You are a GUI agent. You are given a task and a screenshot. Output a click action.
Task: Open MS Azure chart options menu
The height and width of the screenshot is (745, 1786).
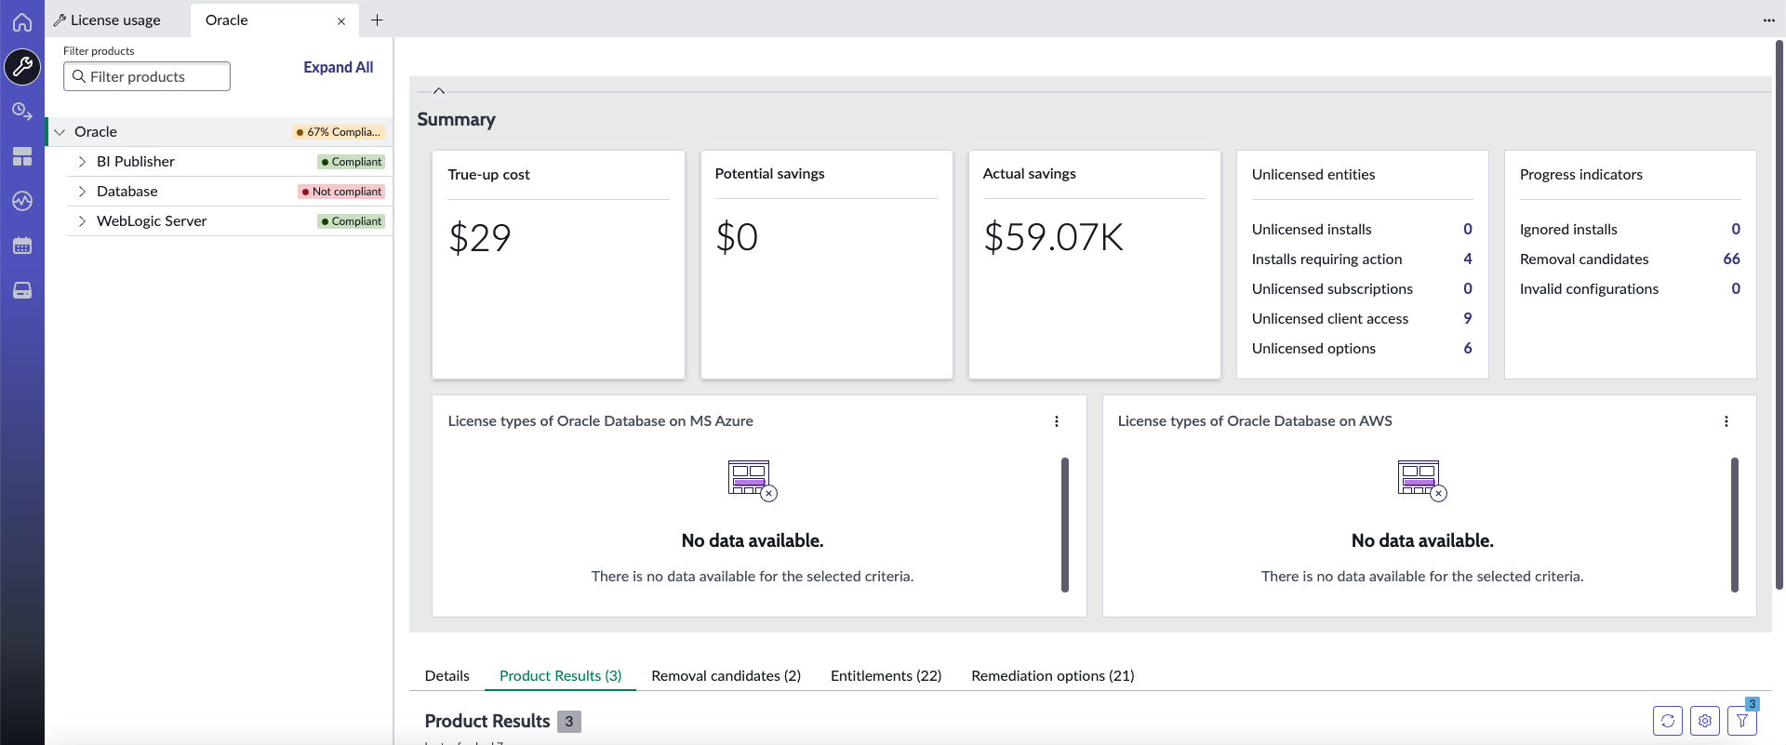[1057, 421]
